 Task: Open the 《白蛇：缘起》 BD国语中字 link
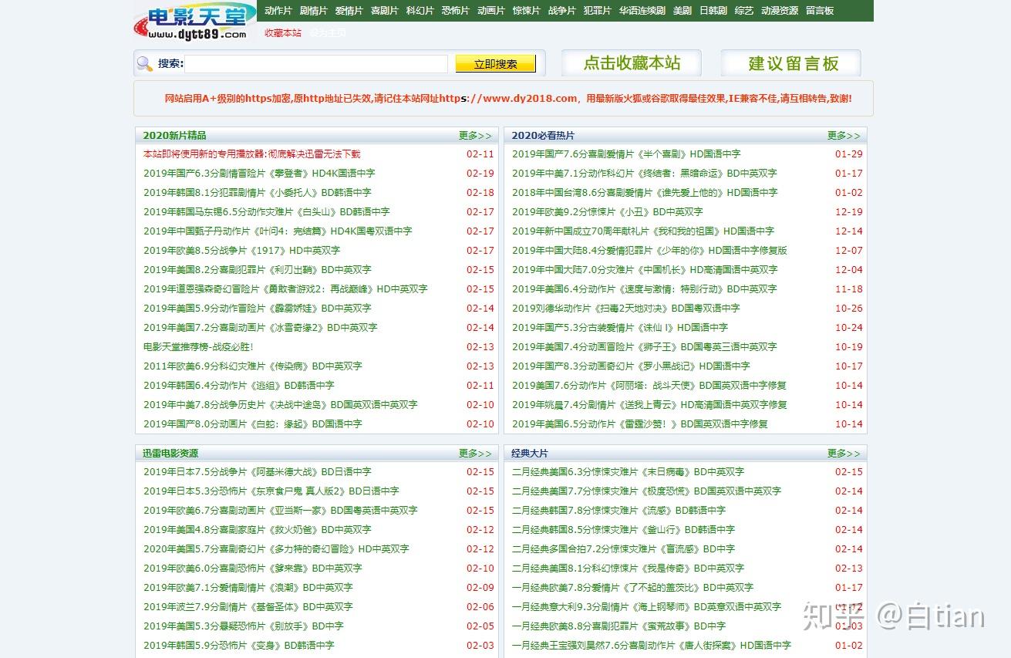tap(253, 423)
